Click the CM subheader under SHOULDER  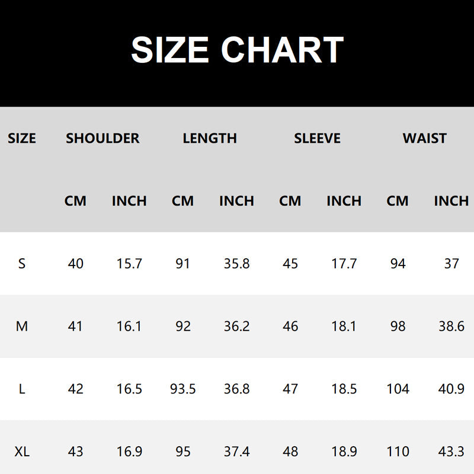(x=75, y=201)
